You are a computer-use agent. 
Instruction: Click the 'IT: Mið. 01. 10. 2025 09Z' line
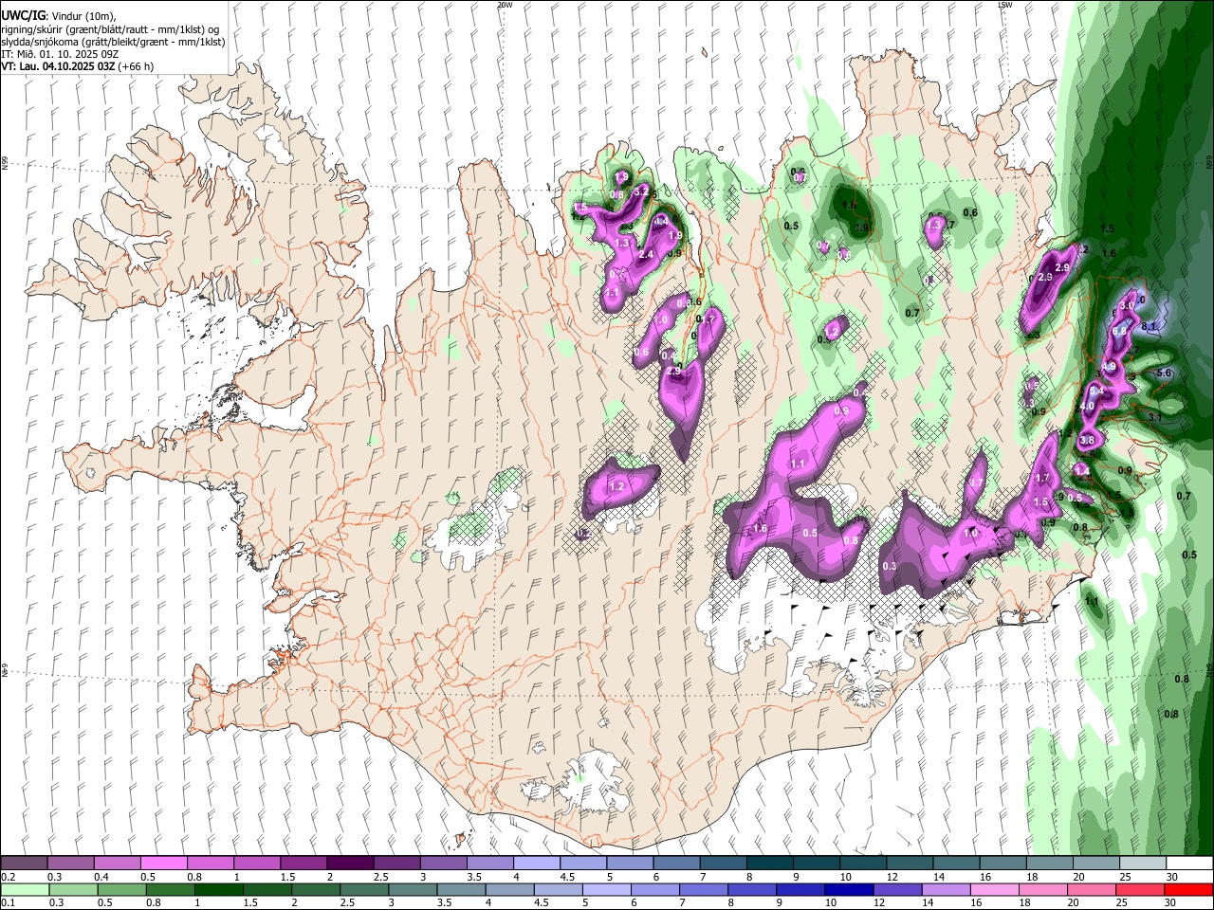click(60, 54)
